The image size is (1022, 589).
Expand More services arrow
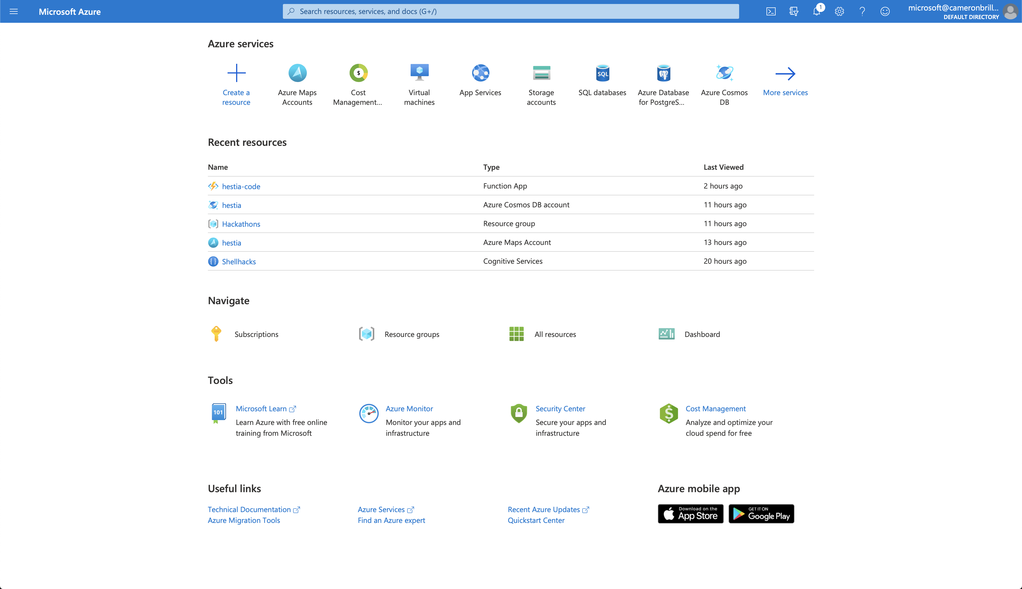click(785, 74)
